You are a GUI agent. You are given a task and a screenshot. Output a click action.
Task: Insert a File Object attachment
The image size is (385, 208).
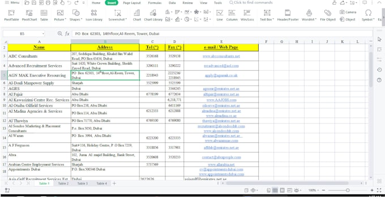tap(328, 15)
